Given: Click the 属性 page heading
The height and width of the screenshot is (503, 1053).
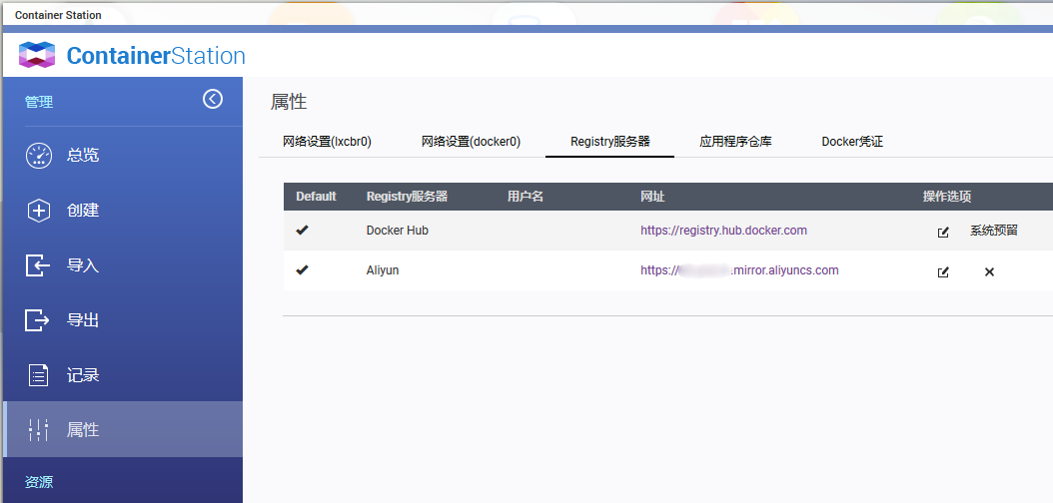Looking at the screenshot, I should coord(289,102).
